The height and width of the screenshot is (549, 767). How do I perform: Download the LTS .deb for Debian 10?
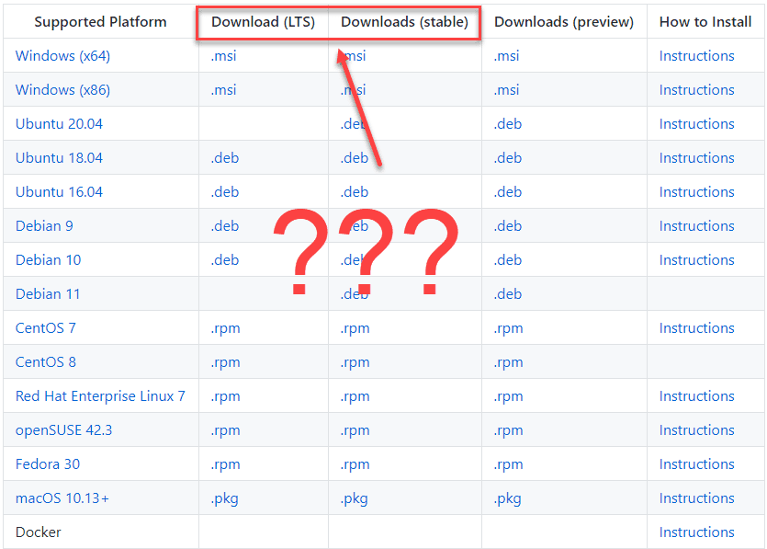coord(225,260)
